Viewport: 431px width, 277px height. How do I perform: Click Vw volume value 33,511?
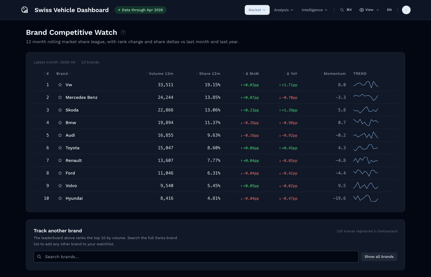coord(166,85)
